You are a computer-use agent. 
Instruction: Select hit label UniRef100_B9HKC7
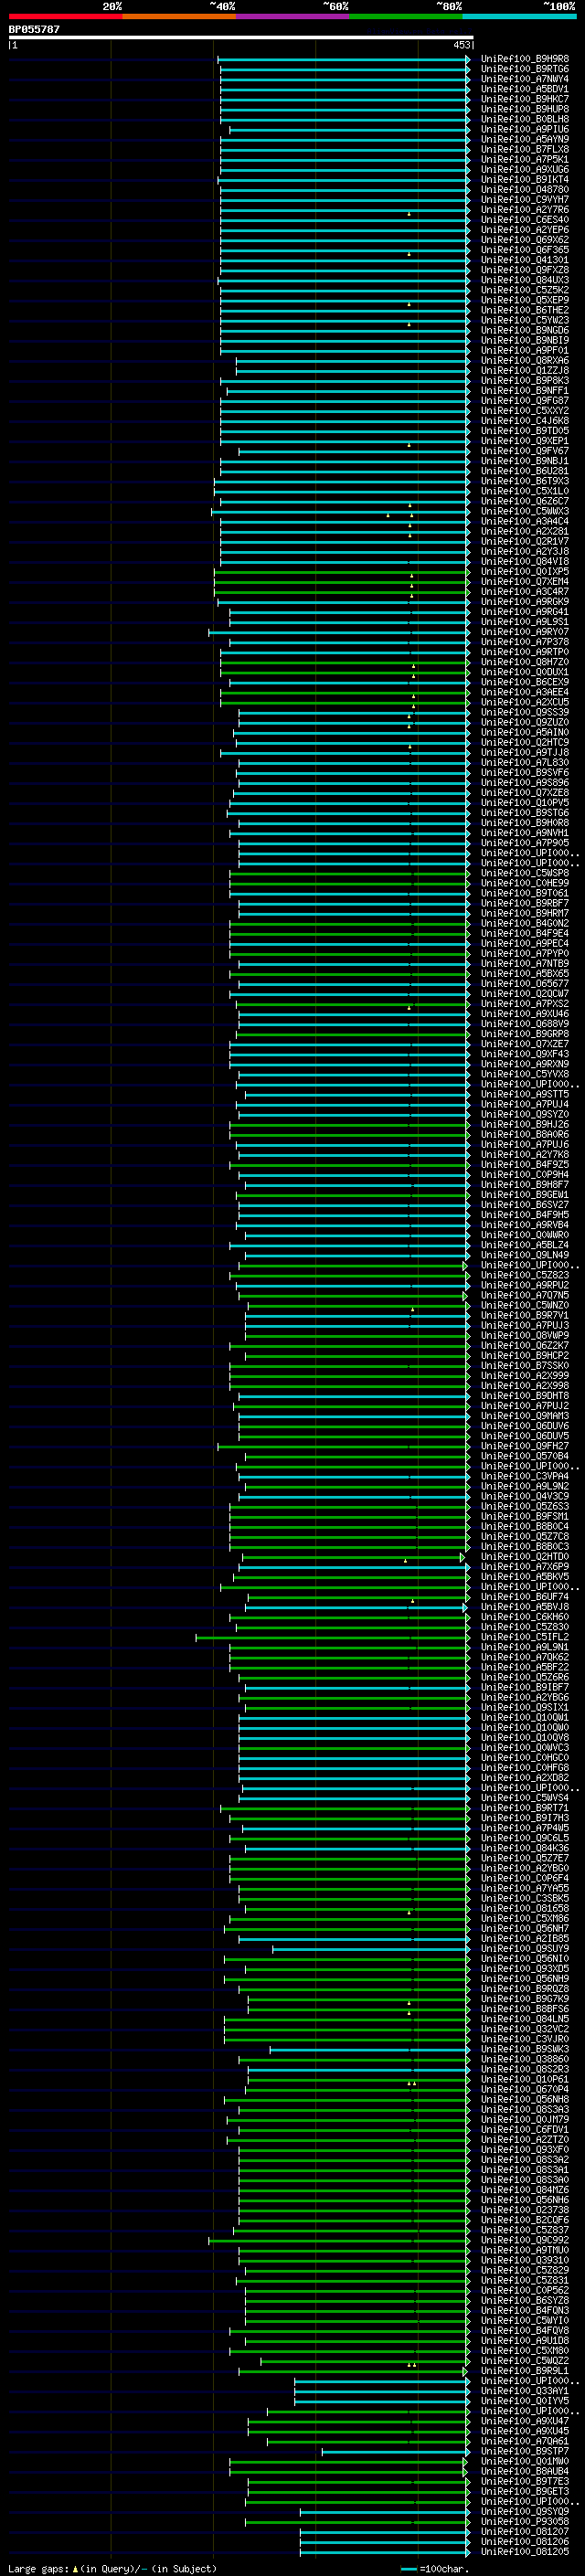[525, 99]
